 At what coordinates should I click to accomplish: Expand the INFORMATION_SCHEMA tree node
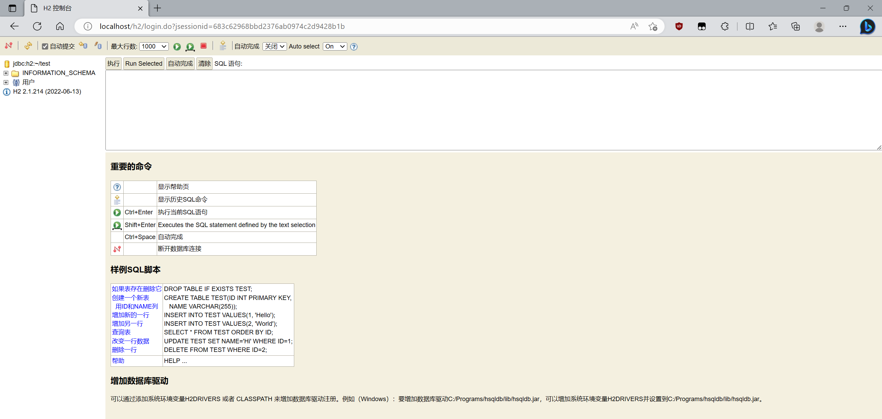6,73
